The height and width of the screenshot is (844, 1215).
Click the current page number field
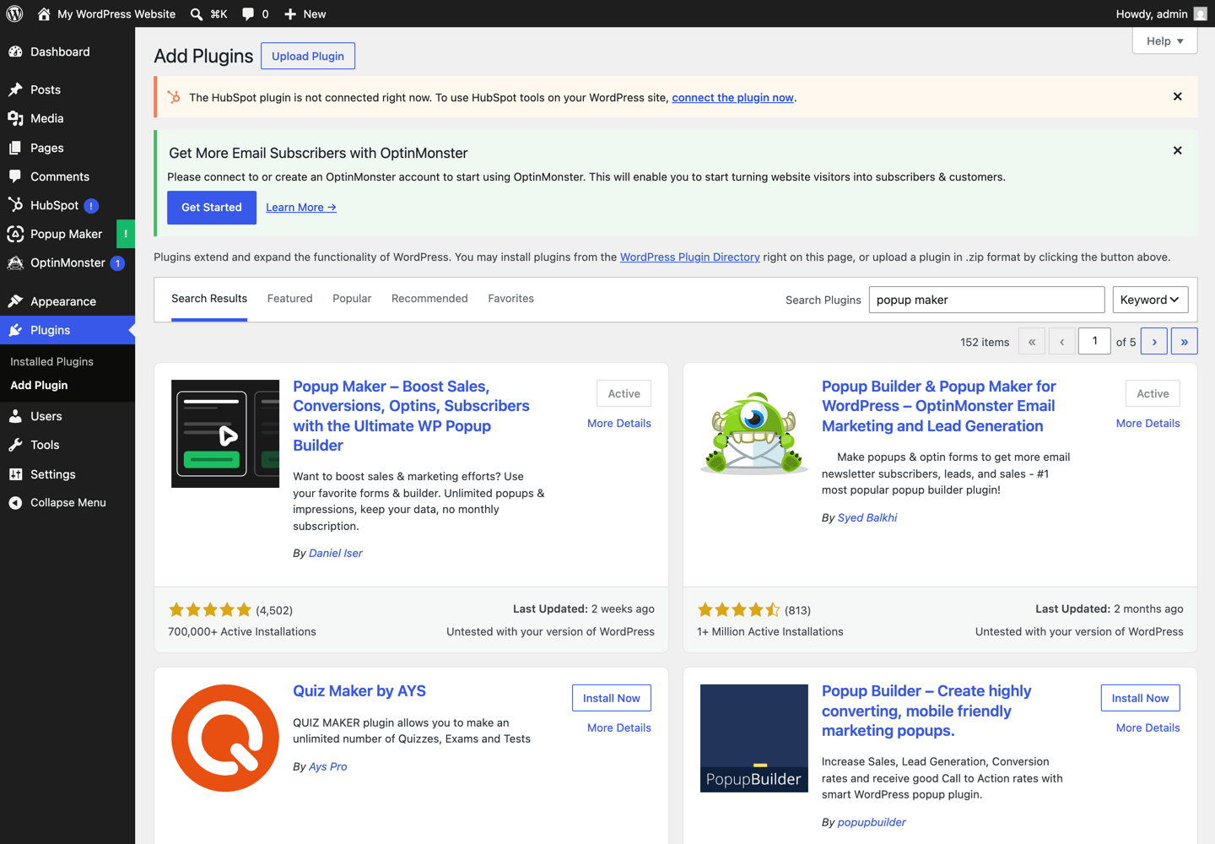click(x=1094, y=341)
